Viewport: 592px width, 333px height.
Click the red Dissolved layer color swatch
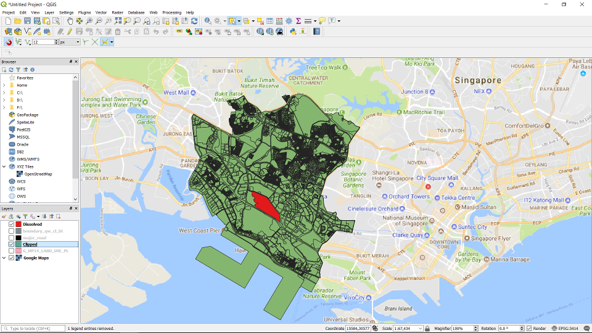(x=18, y=224)
